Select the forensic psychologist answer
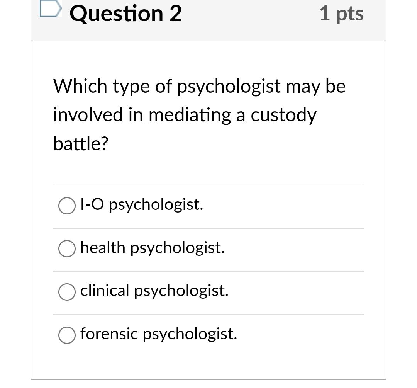This screenshot has width=417, height=388. [x=67, y=335]
